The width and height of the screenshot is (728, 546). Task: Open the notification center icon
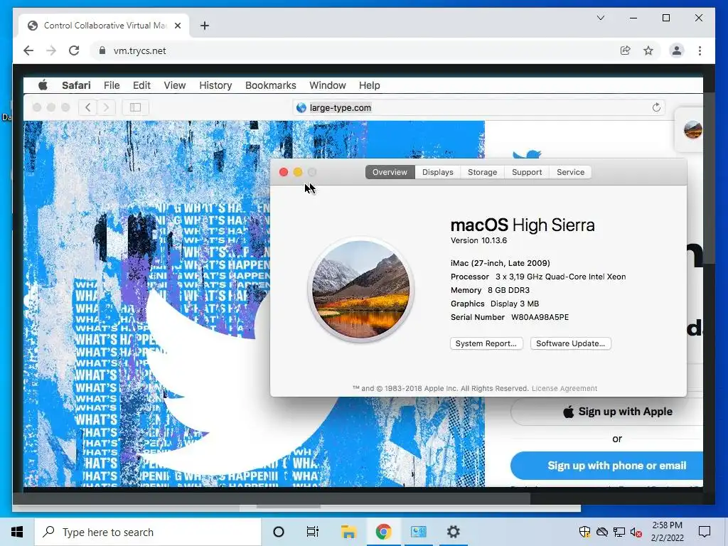(705, 532)
